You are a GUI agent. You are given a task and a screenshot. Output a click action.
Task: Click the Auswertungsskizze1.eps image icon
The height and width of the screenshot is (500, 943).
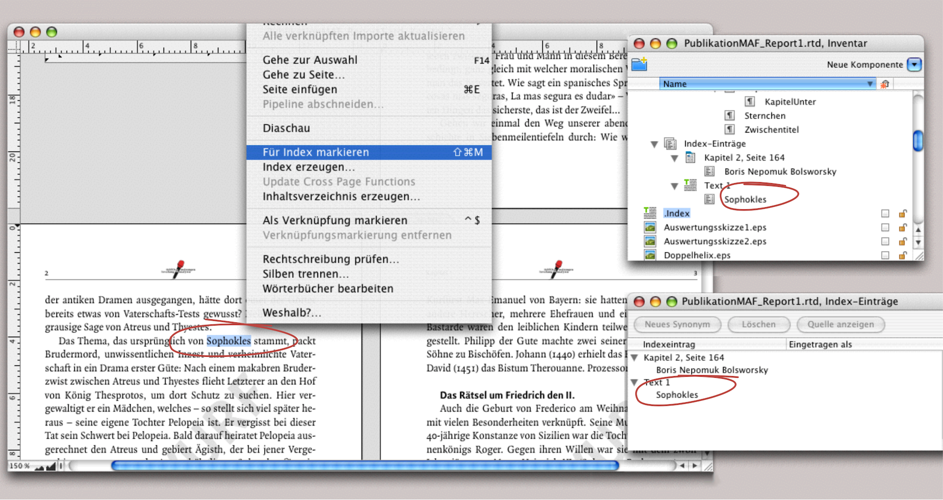tap(650, 227)
